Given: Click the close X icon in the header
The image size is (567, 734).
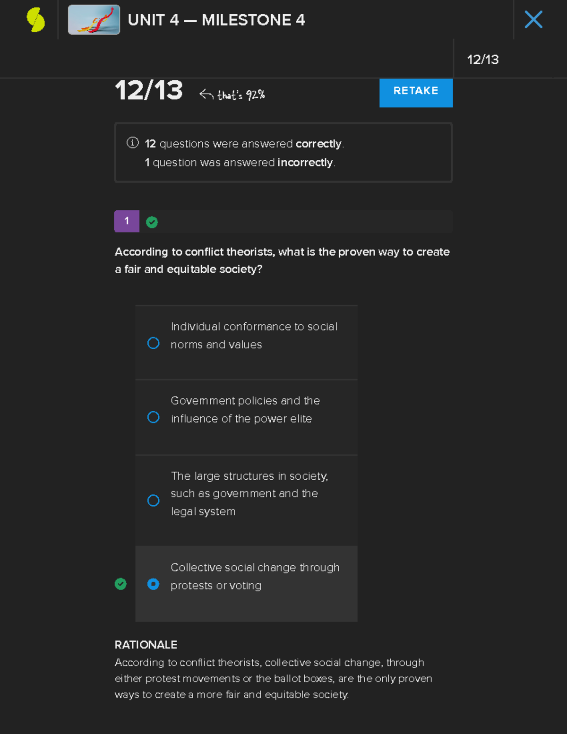Looking at the screenshot, I should click(533, 20).
